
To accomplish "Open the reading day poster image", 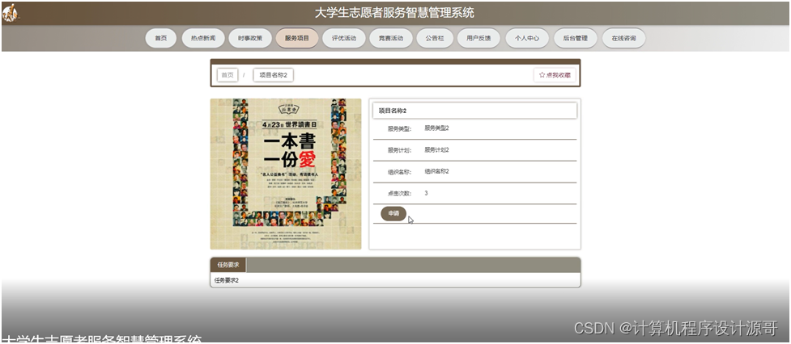I will pyautogui.click(x=286, y=174).
